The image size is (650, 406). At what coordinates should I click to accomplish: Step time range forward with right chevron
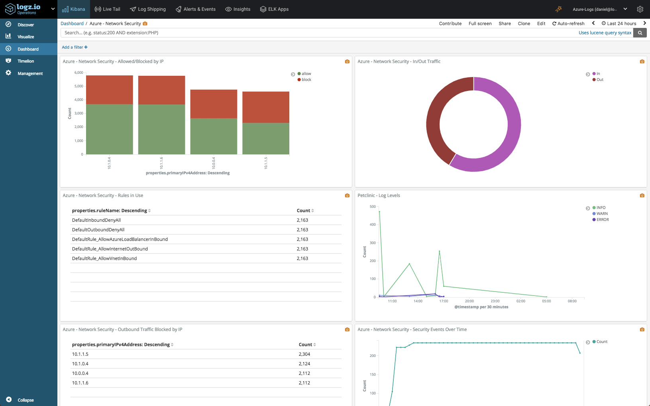coord(645,23)
